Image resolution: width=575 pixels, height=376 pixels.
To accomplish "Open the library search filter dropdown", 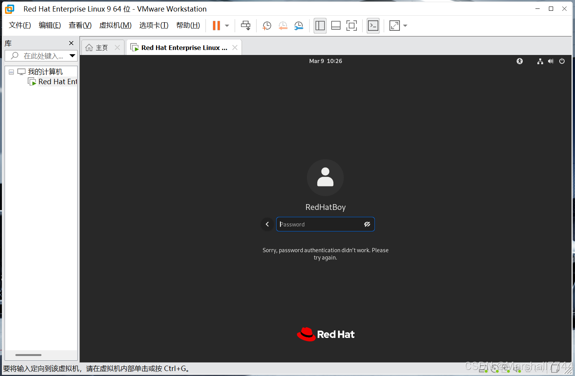I will pos(72,55).
